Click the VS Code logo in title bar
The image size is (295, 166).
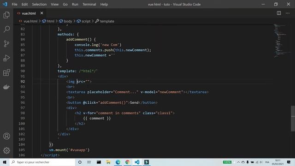point(5,4)
